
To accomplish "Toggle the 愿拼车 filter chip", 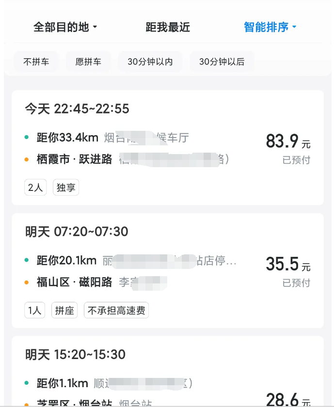I will (x=88, y=62).
